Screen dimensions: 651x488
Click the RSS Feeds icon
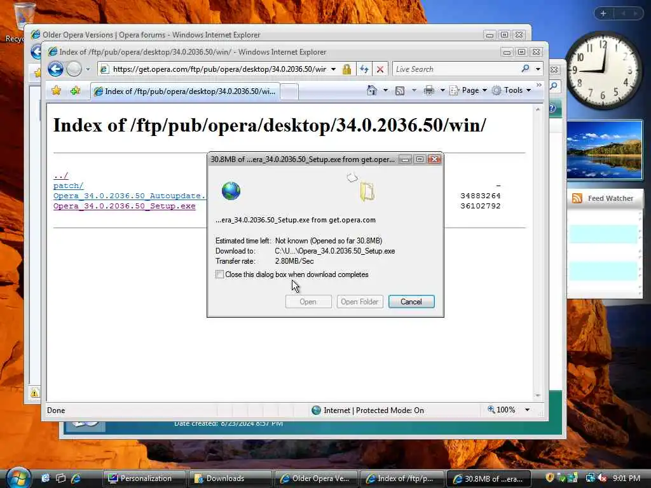click(x=400, y=90)
